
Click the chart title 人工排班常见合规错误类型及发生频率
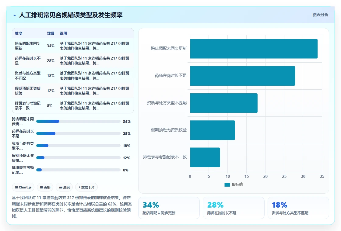point(71,15)
